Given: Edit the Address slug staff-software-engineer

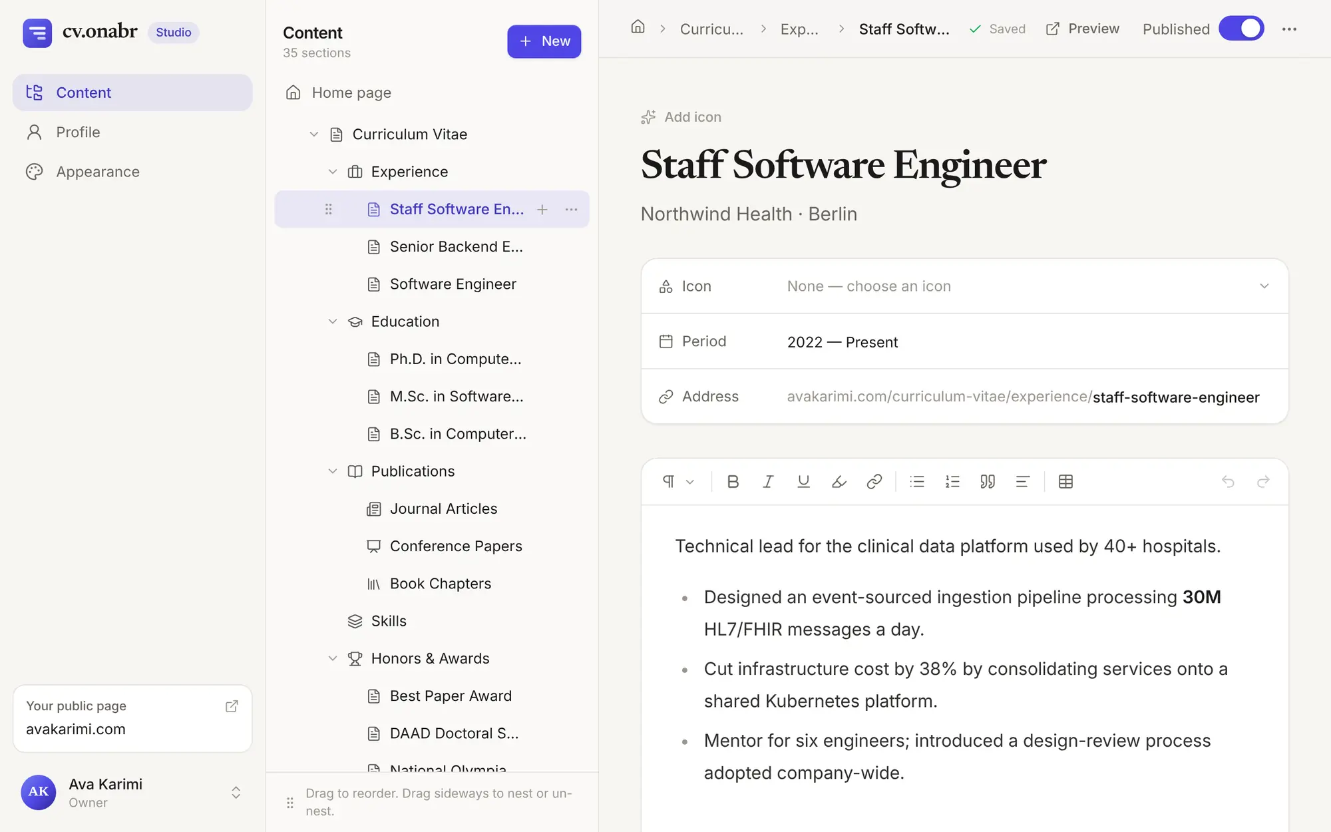Looking at the screenshot, I should (x=1176, y=397).
